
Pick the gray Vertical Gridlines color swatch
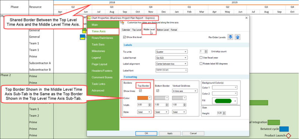click(x=177, y=98)
